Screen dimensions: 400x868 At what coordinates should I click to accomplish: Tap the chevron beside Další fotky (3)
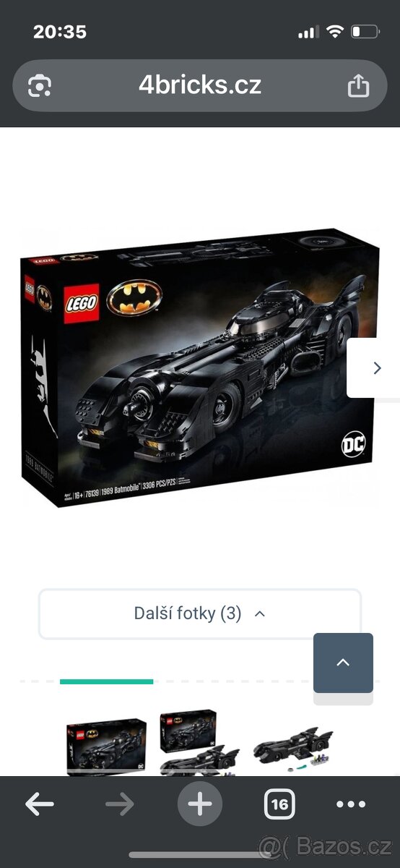coord(260,614)
